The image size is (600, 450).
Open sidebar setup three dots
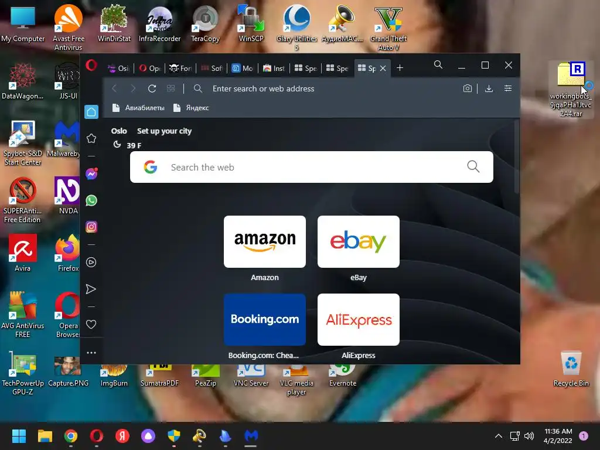coord(91,352)
